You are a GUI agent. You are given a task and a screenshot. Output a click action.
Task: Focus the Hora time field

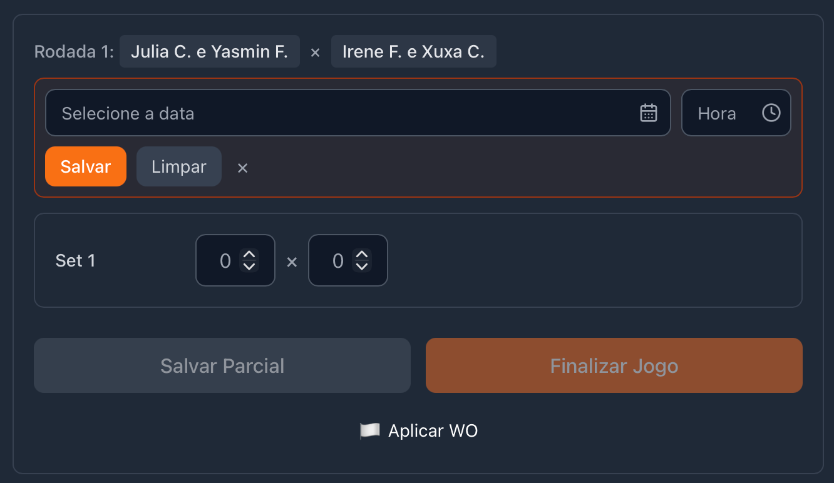(x=720, y=113)
